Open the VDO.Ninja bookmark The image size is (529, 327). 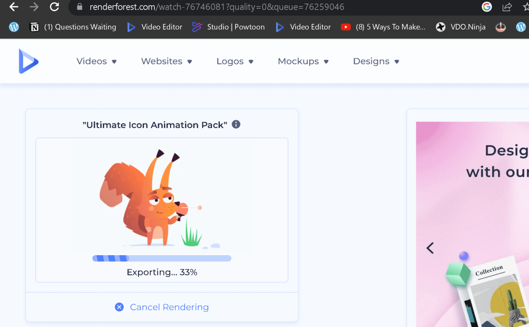pos(461,27)
